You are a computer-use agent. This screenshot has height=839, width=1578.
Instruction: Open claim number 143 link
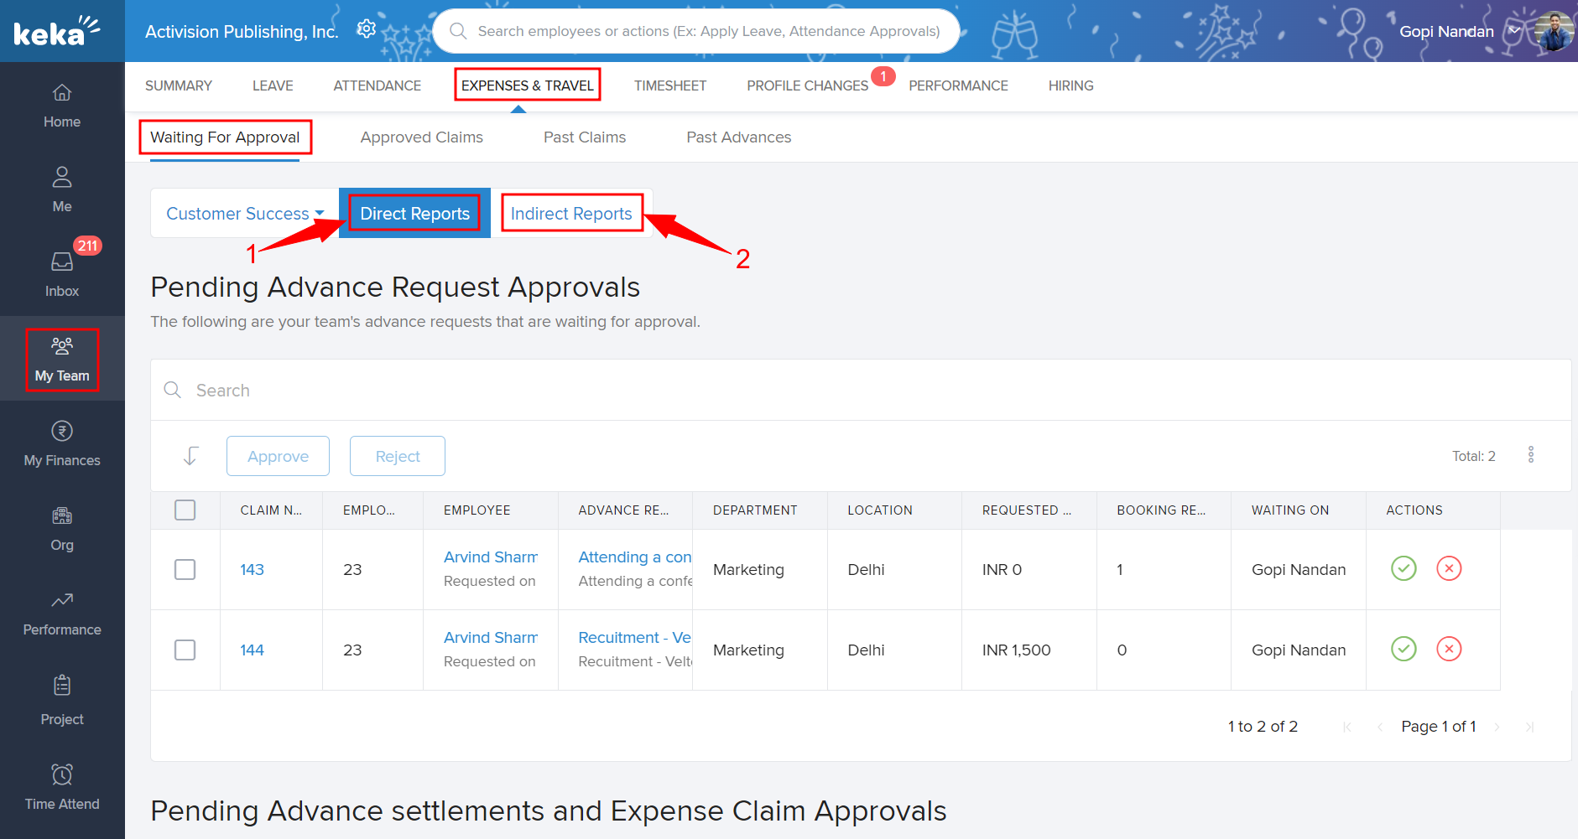252,569
